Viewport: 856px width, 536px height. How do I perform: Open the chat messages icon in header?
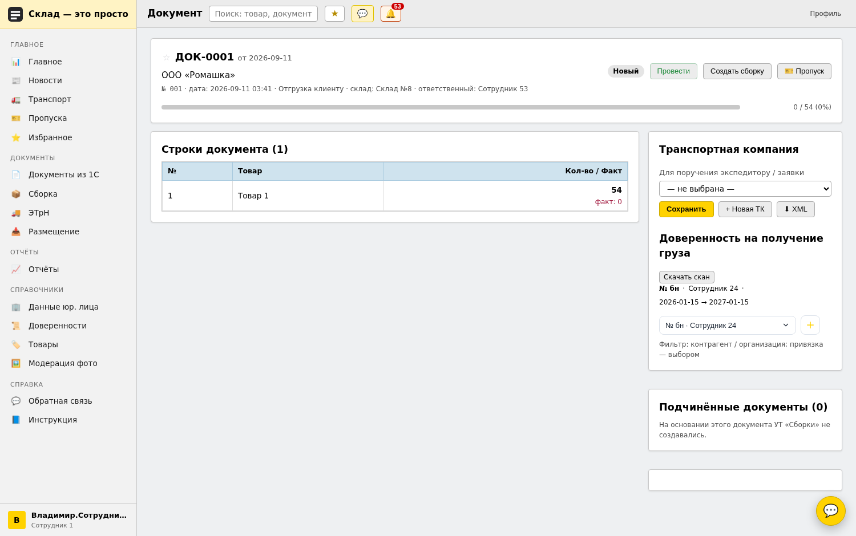point(362,14)
